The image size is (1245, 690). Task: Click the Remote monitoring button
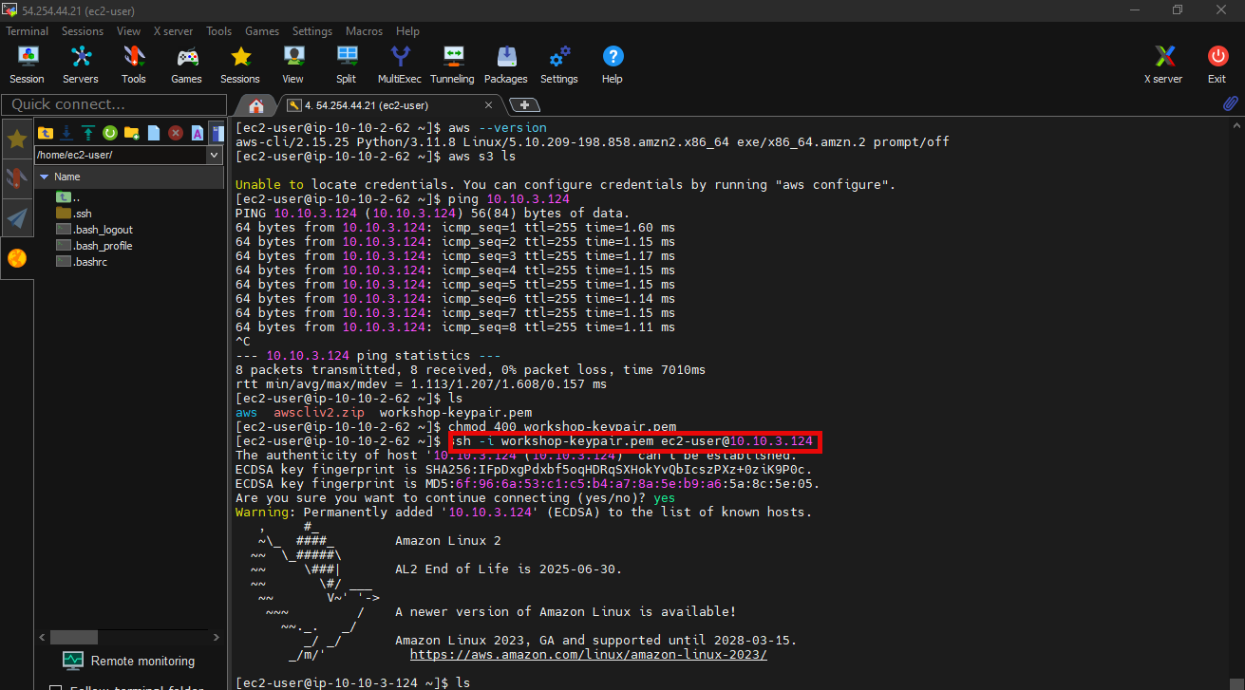point(128,661)
